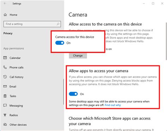Viewport: 167px width, 131px height.
Task: Minimize the Settings window
Action: (144, 4)
